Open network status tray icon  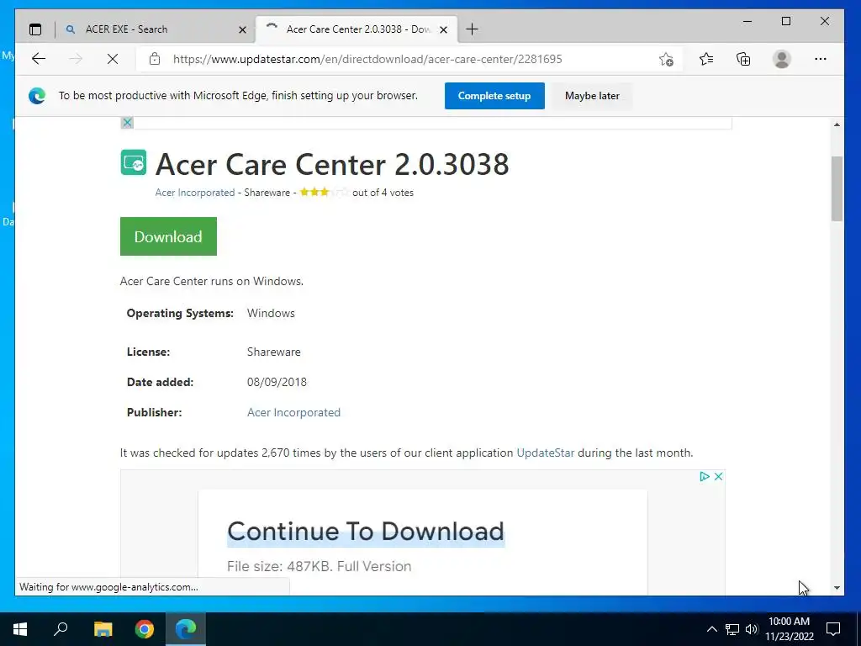point(732,629)
